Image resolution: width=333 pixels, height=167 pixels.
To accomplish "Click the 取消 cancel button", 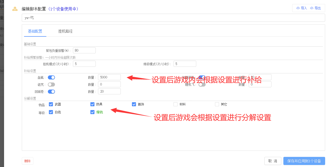I will click(273, 161).
